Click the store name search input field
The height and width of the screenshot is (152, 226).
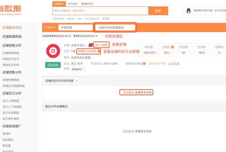tap(100, 11)
